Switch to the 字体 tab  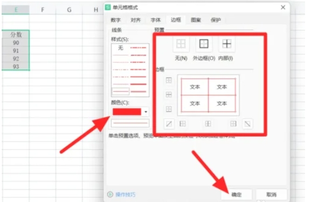pos(155,20)
